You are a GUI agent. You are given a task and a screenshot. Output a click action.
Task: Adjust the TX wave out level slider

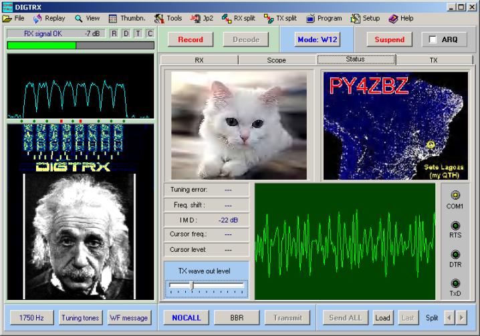click(192, 285)
